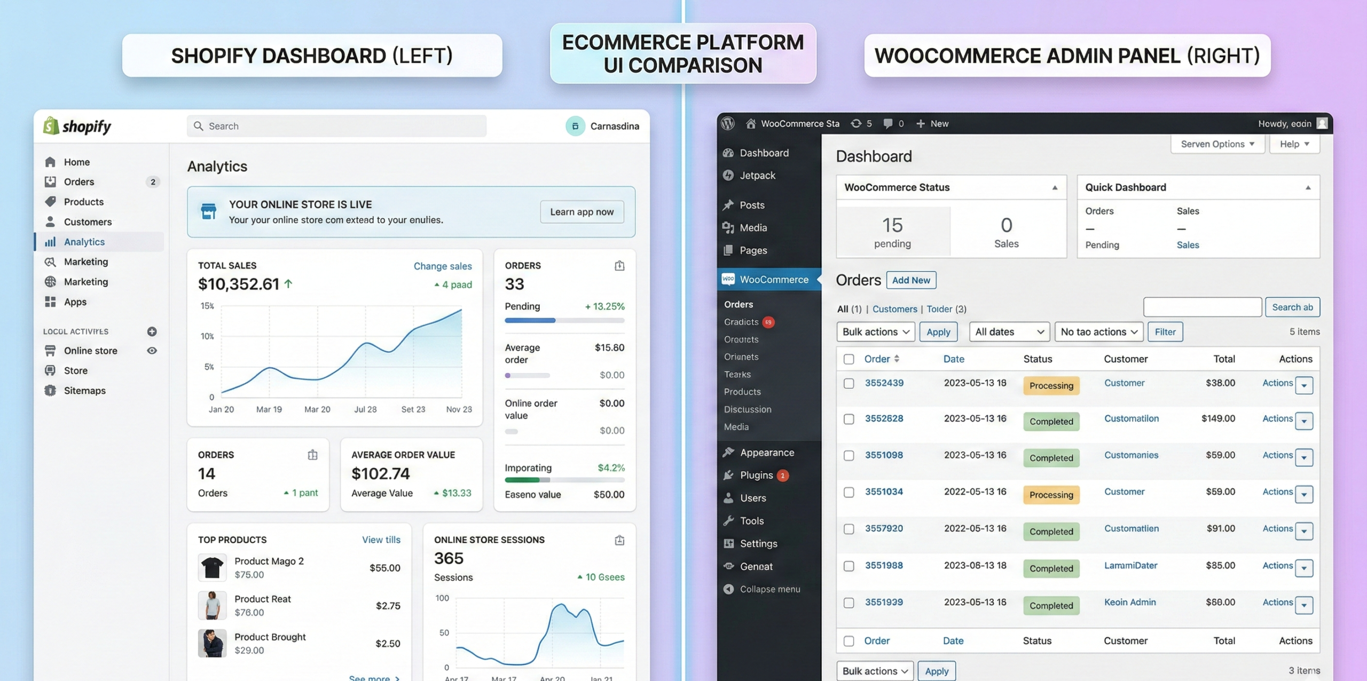Click the Add New order button
The width and height of the screenshot is (1367, 681).
pyautogui.click(x=910, y=280)
